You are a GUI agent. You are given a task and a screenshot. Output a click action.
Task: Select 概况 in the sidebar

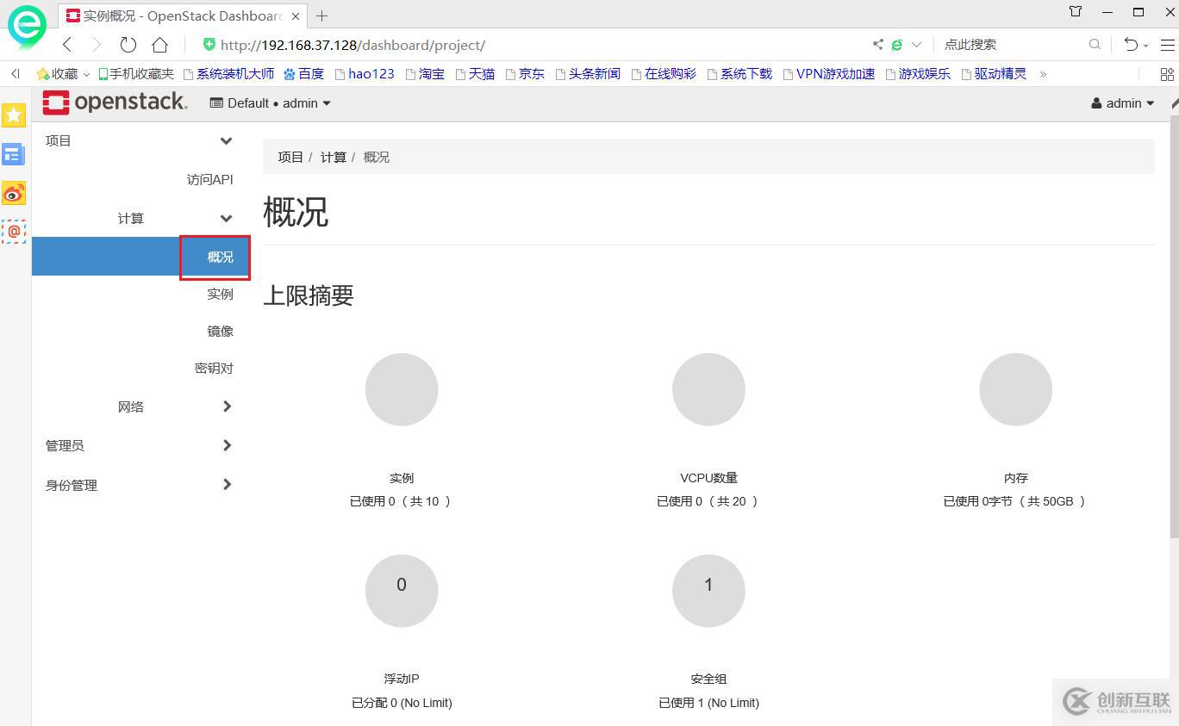(221, 257)
